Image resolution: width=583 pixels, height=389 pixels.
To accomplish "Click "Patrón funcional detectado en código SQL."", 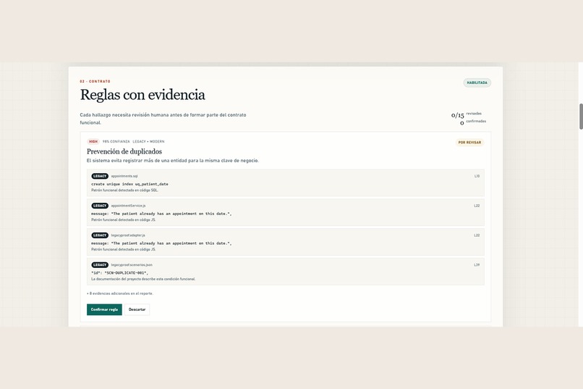I will [124, 191].
